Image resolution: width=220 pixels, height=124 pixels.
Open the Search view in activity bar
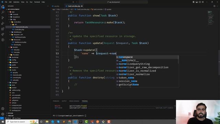pos(3,12)
